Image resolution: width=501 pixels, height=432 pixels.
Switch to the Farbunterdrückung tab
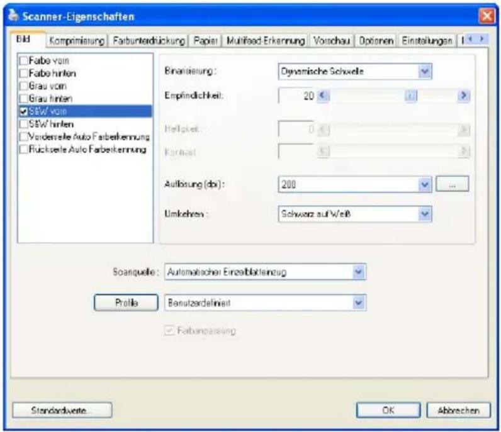(x=149, y=41)
